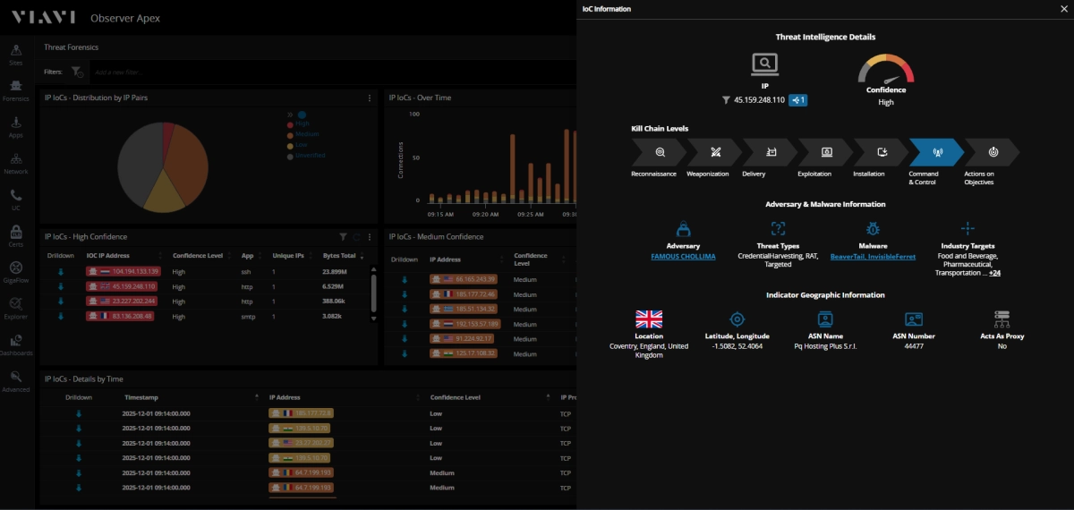Select the Weaponization kill chain step
Screen dimensions: 1074x510
[715, 152]
